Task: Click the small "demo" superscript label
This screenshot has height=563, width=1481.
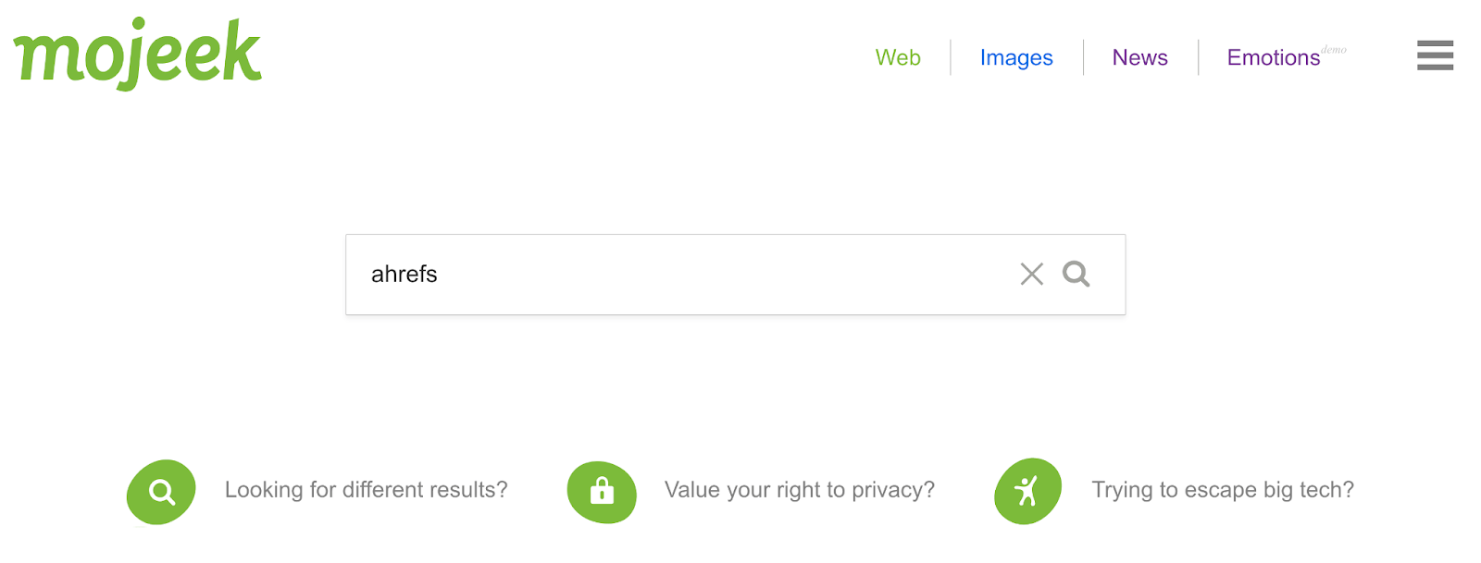Action: coord(1334,49)
